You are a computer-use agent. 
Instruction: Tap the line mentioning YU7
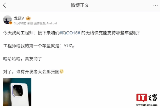39,46
